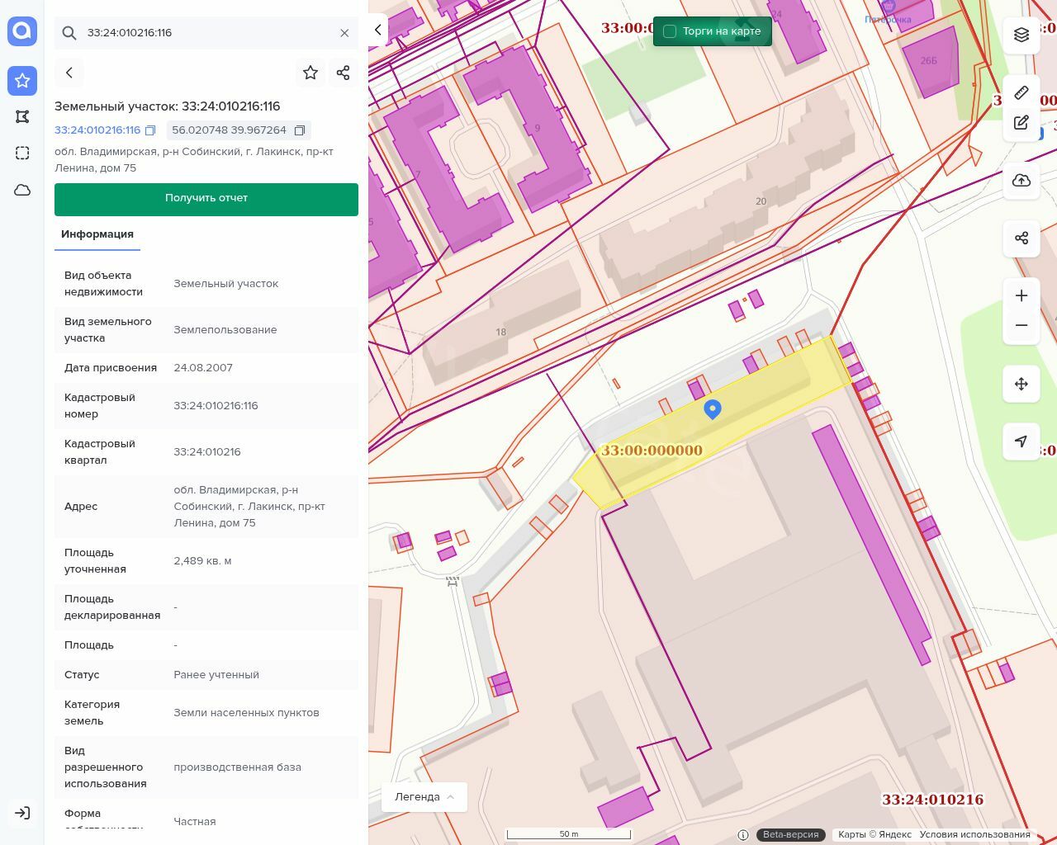Open the cloud icon in left sidebar
The image size is (1057, 845).
(22, 190)
